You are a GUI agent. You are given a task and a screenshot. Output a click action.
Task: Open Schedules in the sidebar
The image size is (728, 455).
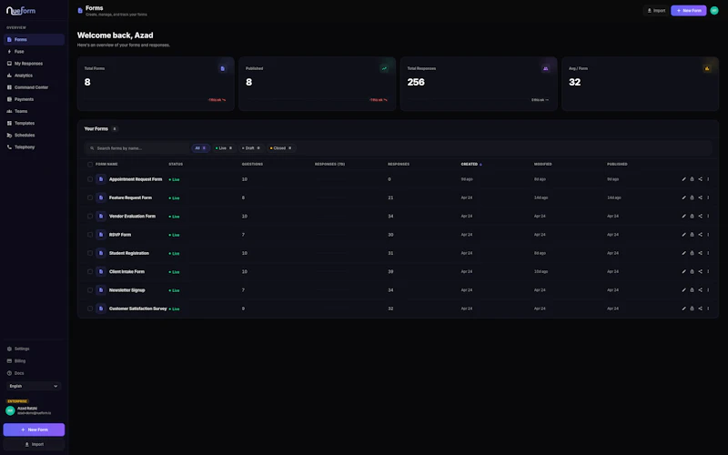(34, 135)
